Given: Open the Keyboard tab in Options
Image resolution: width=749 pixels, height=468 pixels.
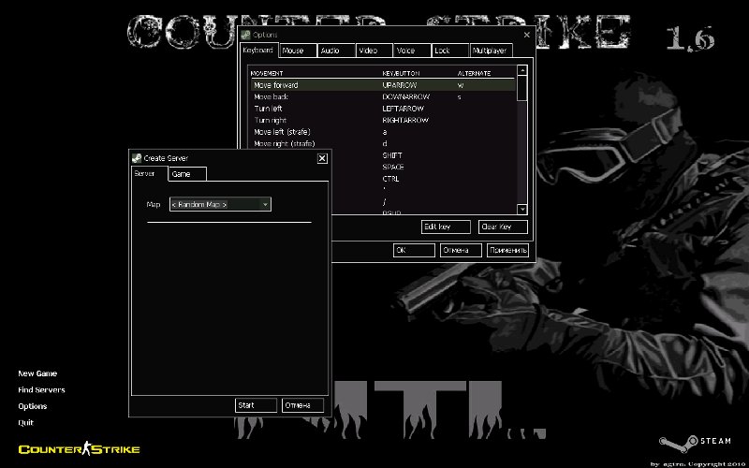Looking at the screenshot, I should click(259, 51).
